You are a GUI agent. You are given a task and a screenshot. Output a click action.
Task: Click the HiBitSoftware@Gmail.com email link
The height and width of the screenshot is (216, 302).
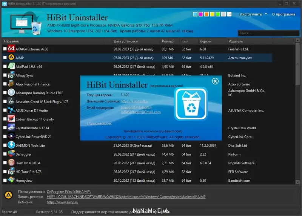140,112
